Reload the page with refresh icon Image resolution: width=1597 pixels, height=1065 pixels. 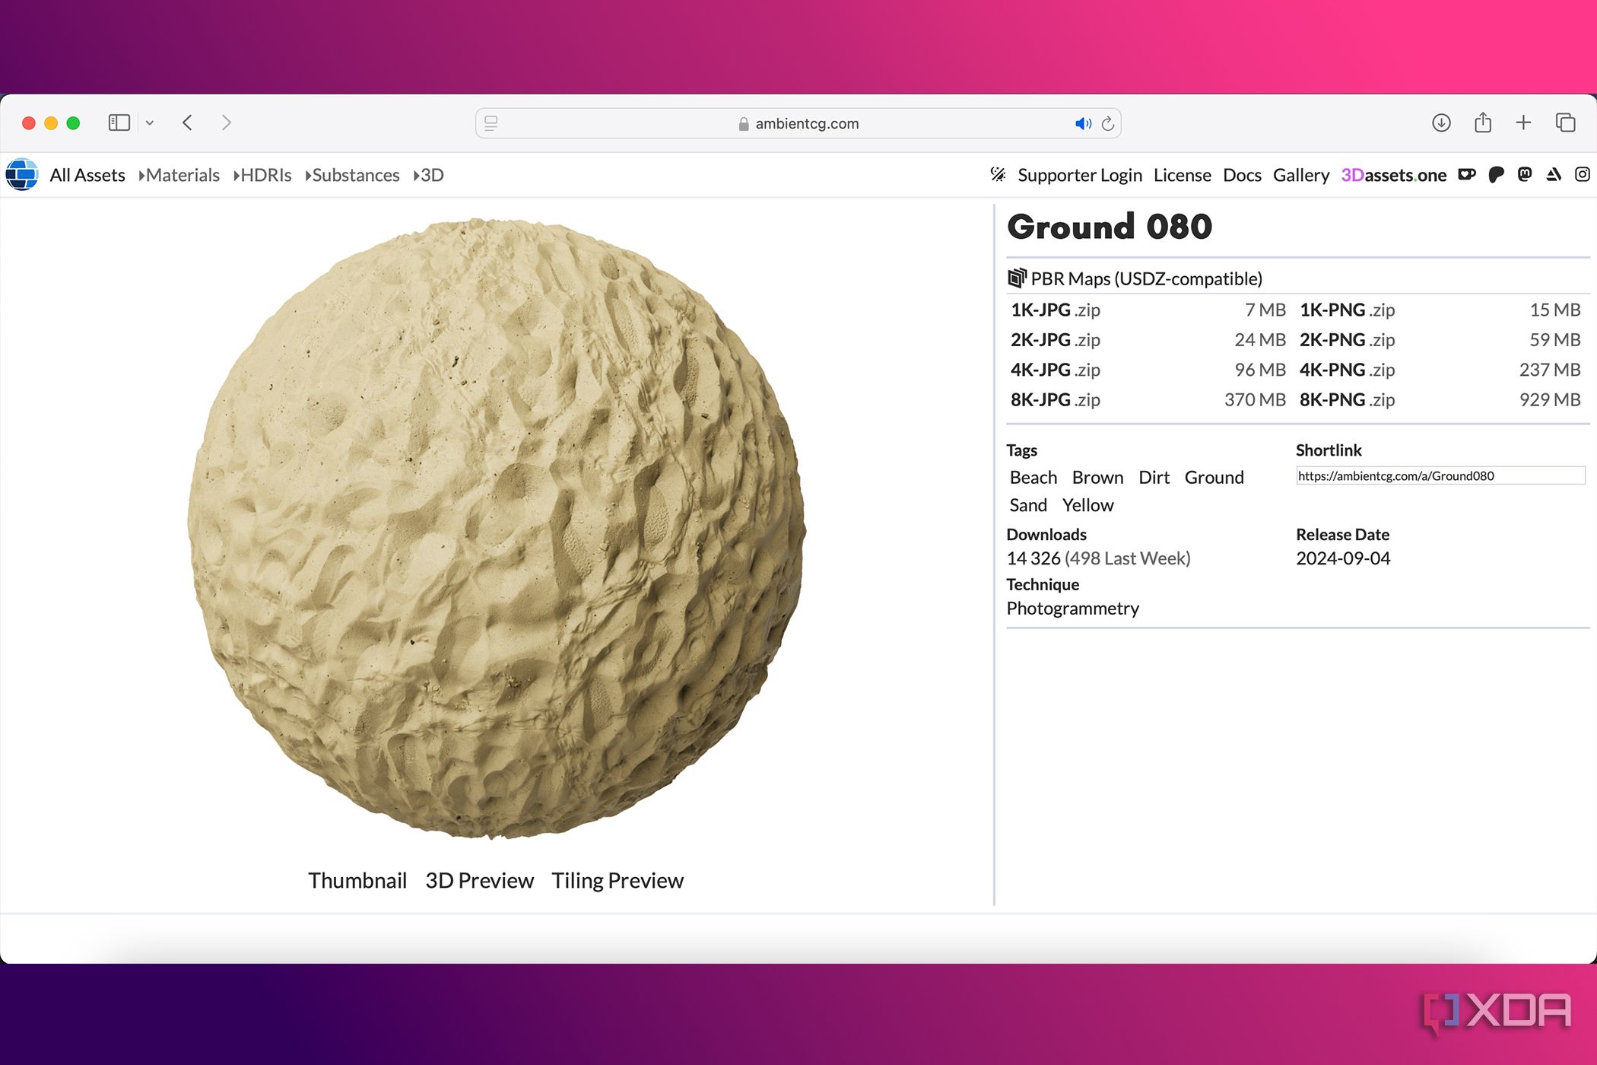(1108, 123)
